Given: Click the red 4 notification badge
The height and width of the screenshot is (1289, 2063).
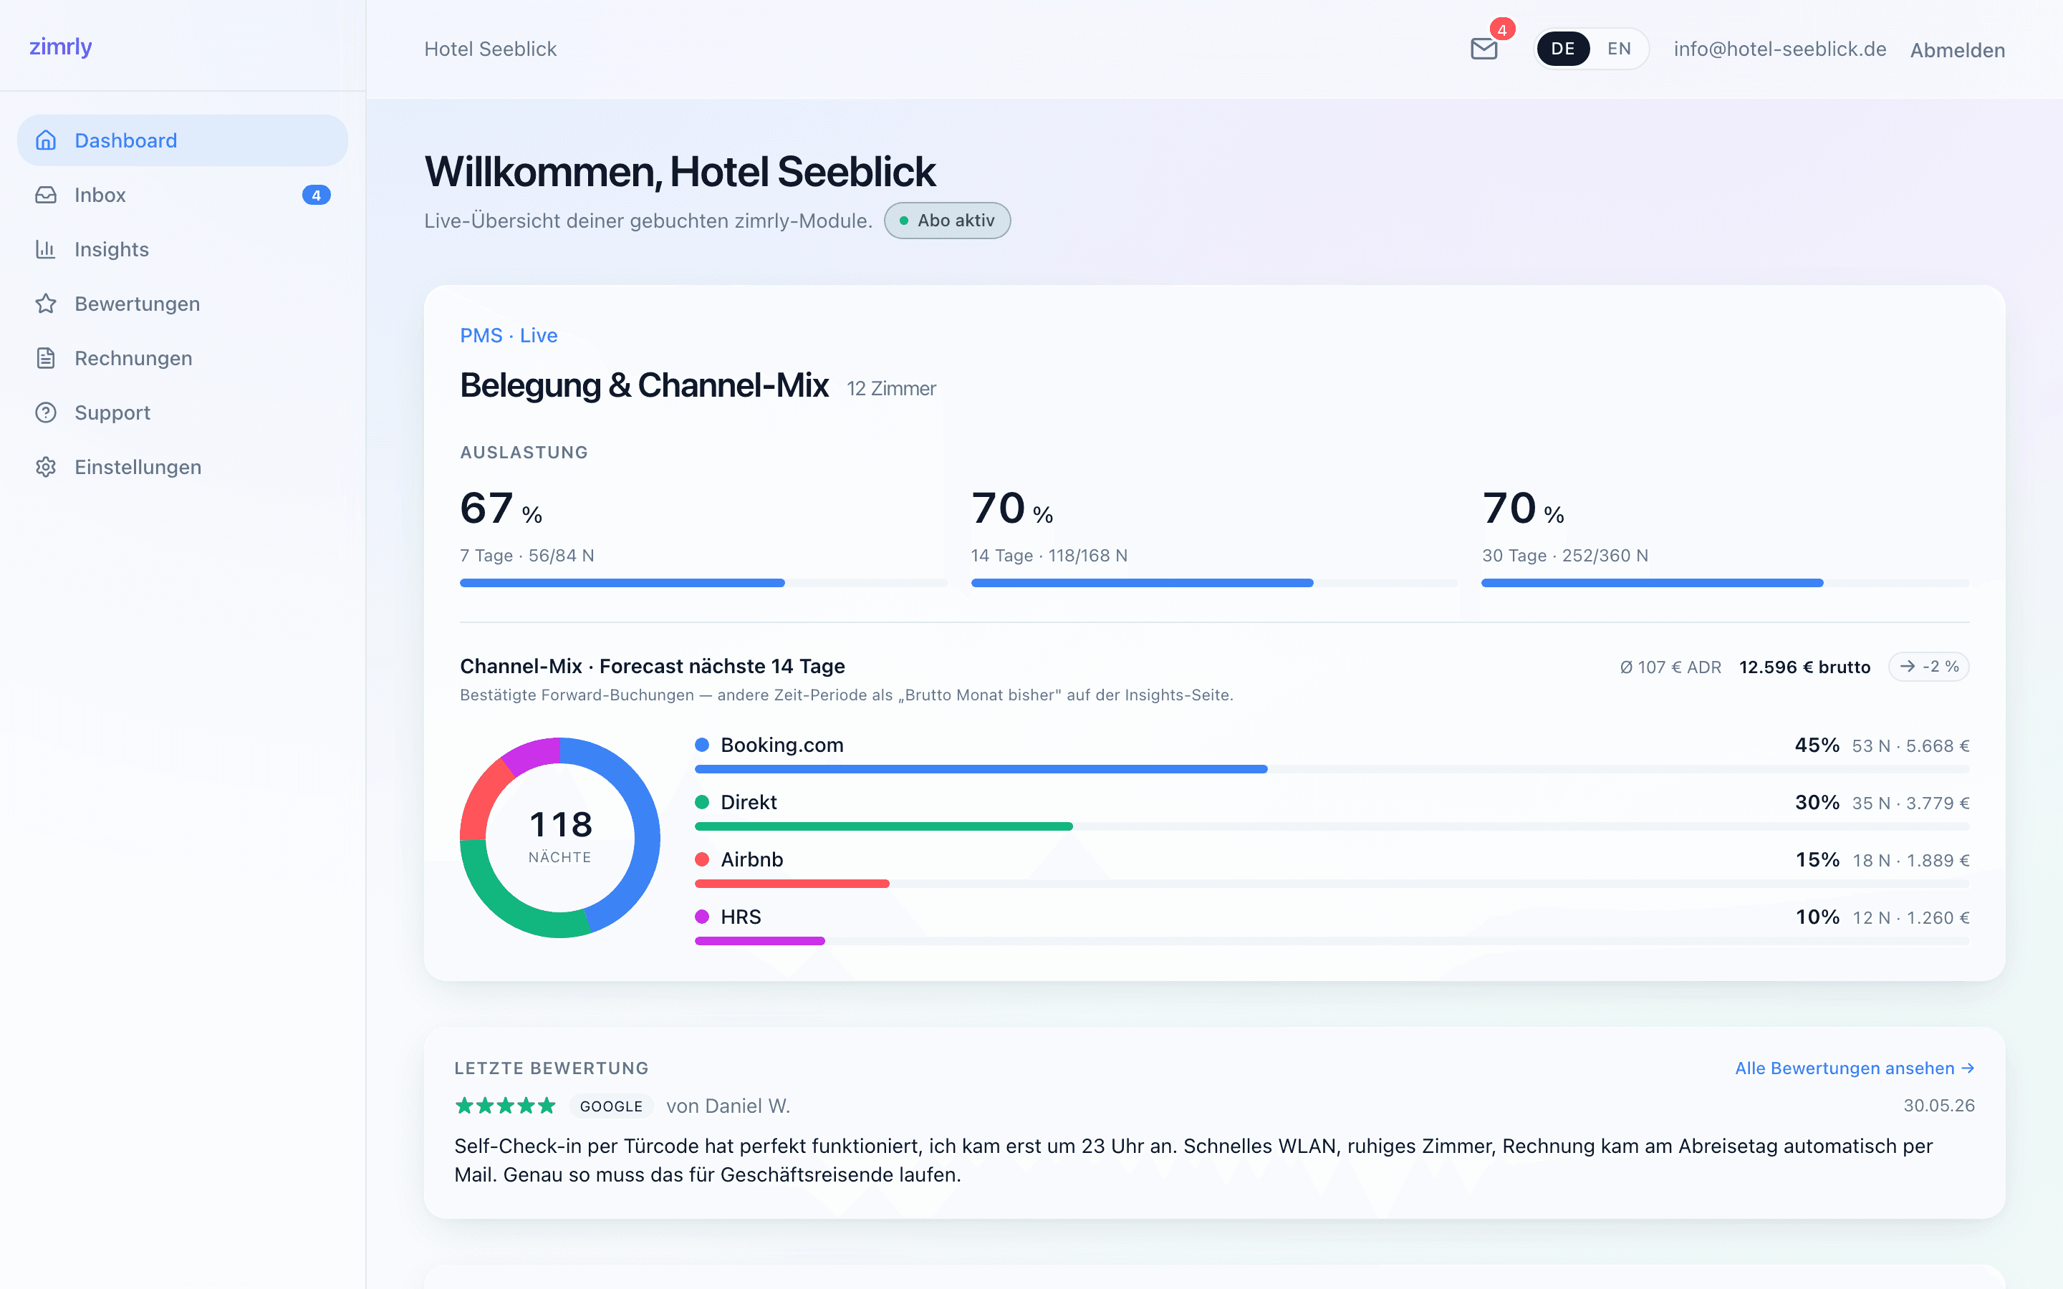Looking at the screenshot, I should [x=1502, y=30].
